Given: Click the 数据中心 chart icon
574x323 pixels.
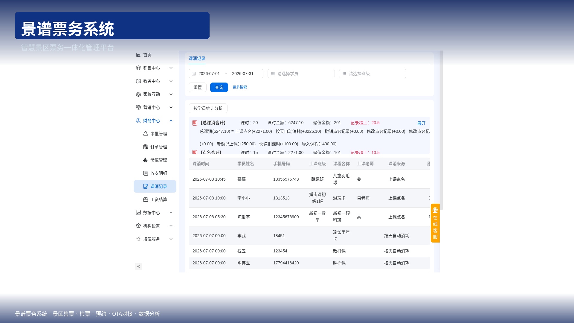Looking at the screenshot, I should click(138, 213).
